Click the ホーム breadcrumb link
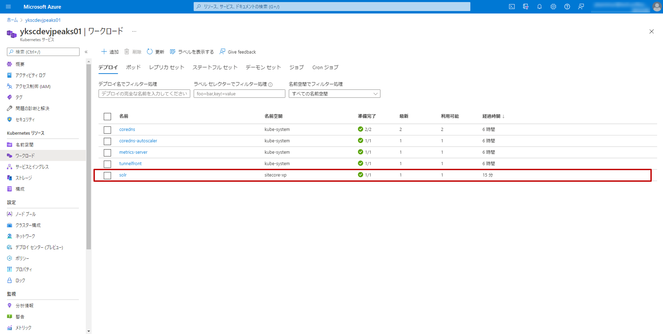Viewport: 663px width, 334px height. (12, 20)
